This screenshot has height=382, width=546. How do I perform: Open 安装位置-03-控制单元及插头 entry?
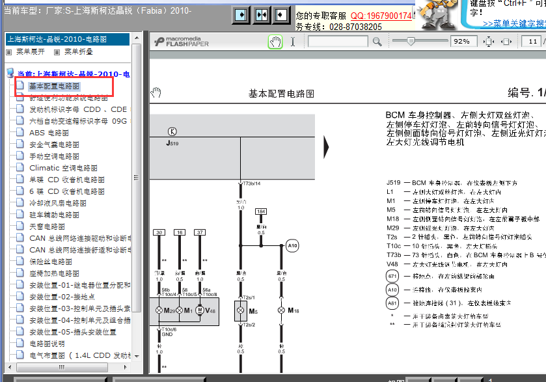pos(80,308)
